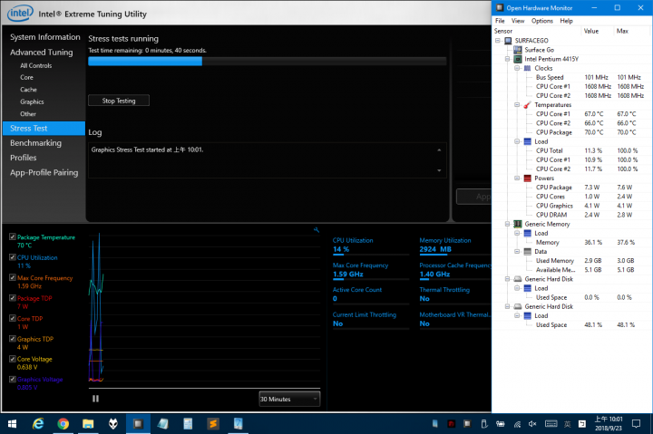Viewport: 653px width, 434px height.
Task: Collapse the Intel Pentium 4415Y node
Action: click(507, 59)
